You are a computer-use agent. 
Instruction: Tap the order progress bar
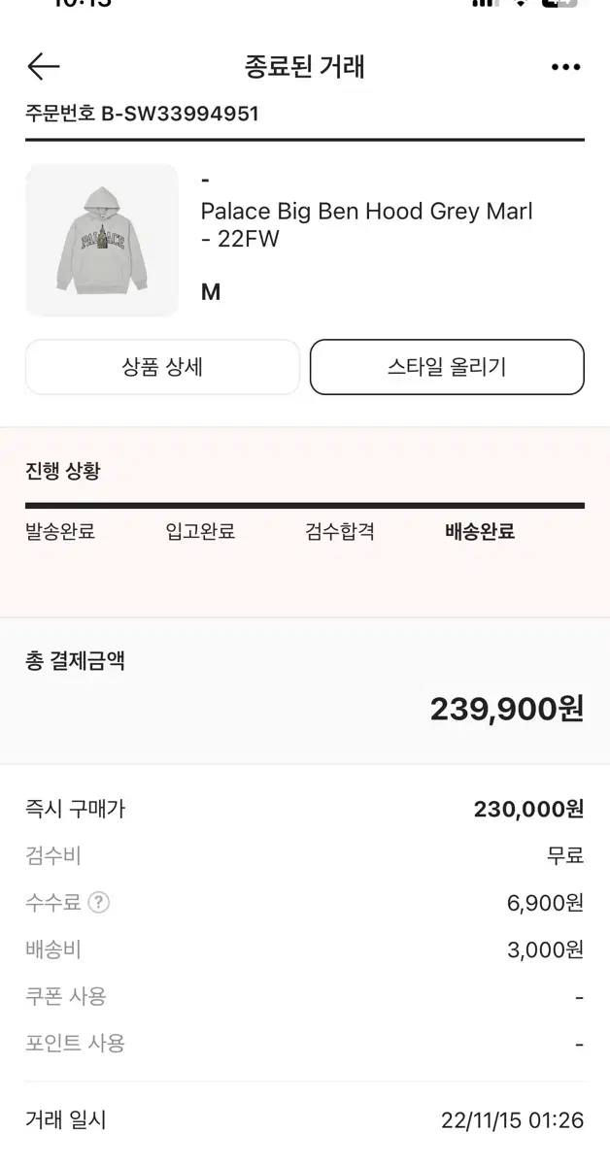tap(305, 506)
